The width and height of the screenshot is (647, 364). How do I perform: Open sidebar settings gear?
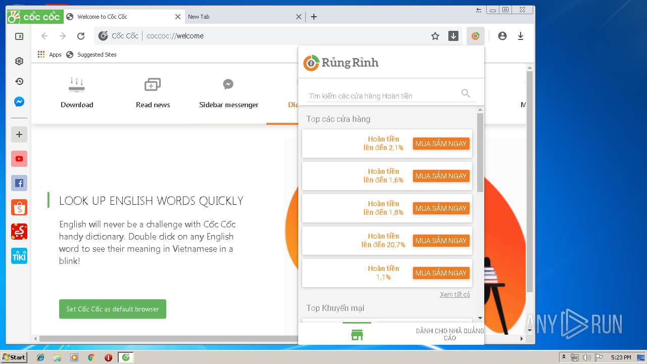[x=19, y=61]
